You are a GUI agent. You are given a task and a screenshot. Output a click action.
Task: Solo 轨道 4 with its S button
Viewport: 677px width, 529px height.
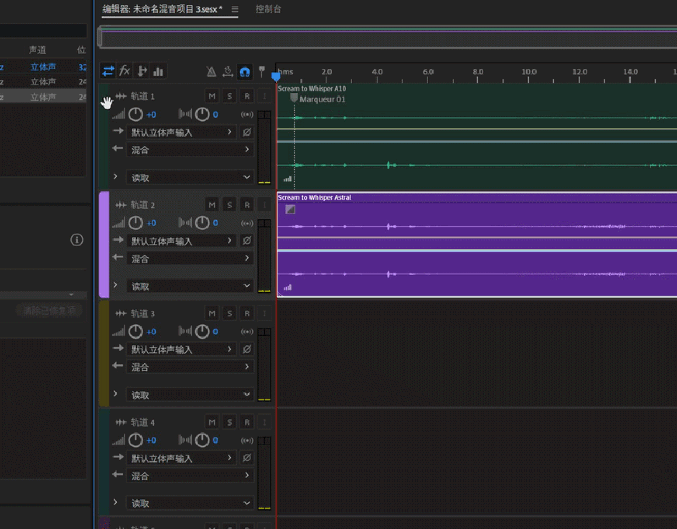tap(229, 422)
